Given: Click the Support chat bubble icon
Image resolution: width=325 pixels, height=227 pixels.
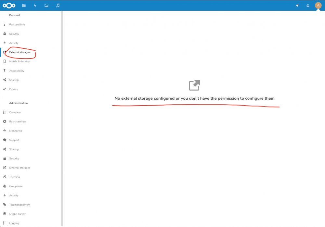Looking at the screenshot, I should [x=5, y=140].
